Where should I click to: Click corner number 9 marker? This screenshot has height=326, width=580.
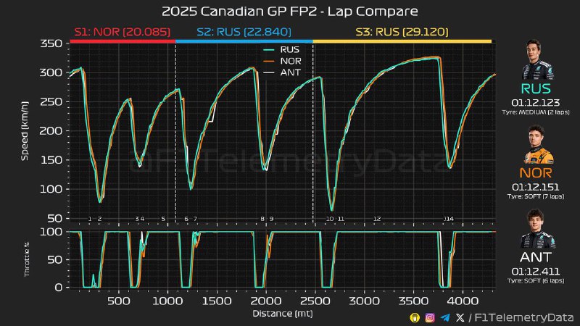pos(271,219)
